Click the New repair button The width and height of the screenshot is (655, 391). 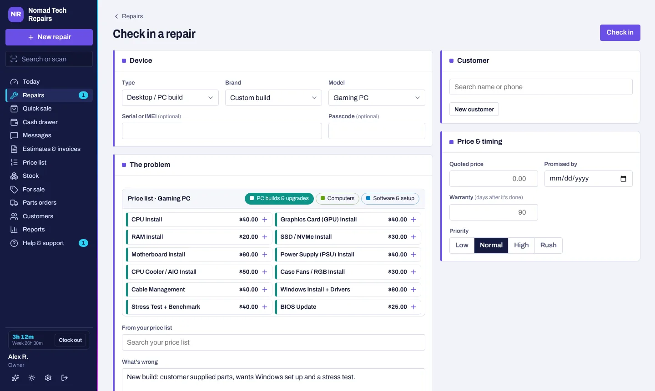pyautogui.click(x=49, y=37)
